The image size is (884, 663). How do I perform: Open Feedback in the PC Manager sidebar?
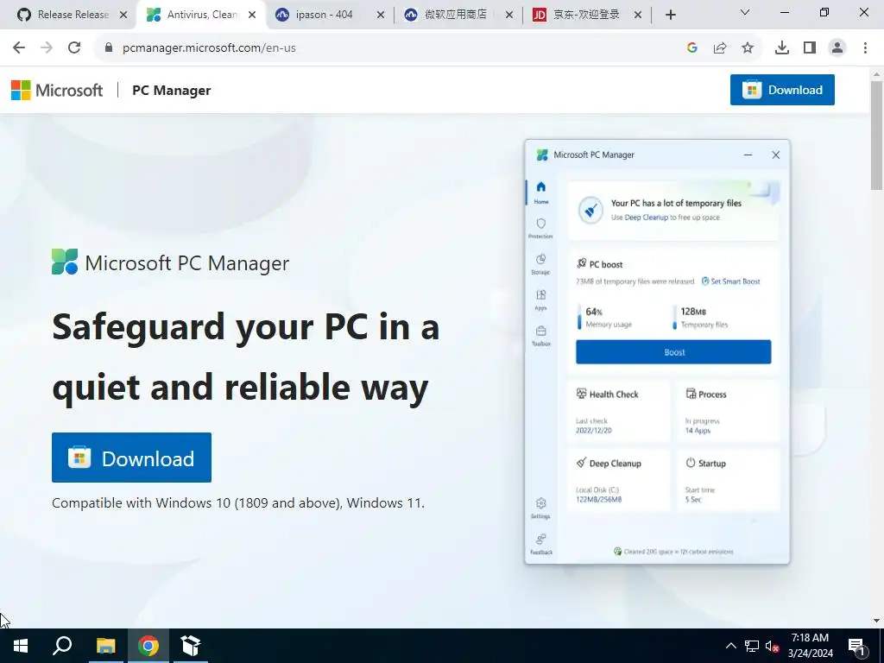(x=540, y=544)
